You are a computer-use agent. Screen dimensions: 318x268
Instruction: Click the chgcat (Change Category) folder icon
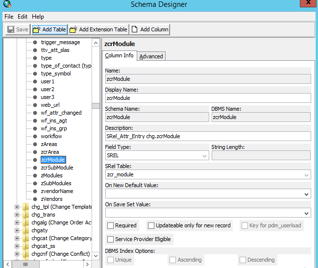click(x=25, y=238)
